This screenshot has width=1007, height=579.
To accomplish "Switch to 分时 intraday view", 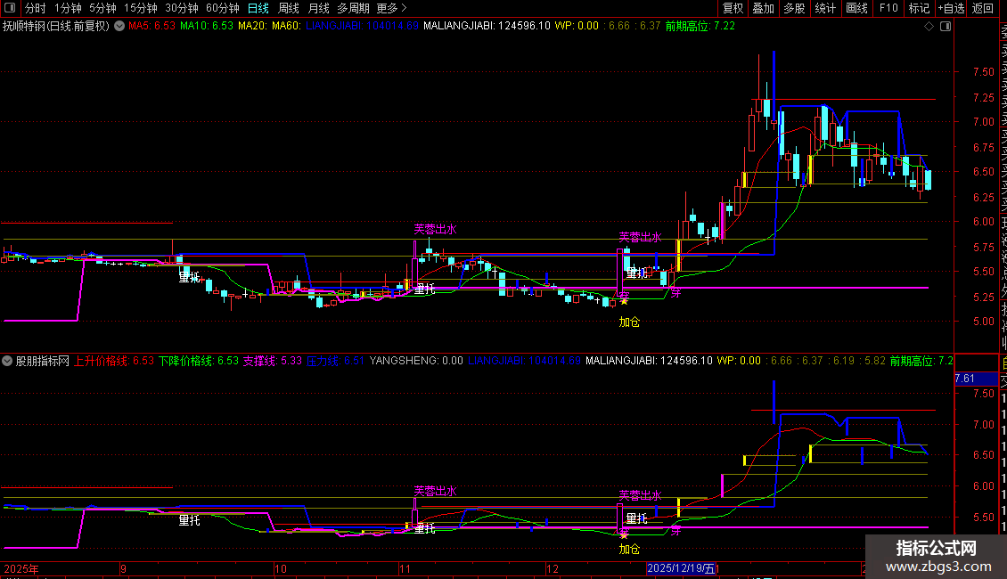I will (x=35, y=8).
